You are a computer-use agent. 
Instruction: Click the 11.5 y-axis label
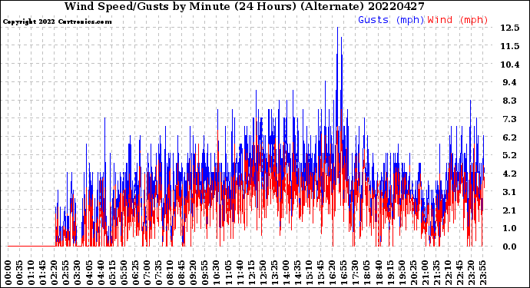510,46
